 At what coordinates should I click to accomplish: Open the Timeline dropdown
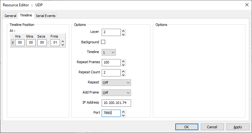109,52
